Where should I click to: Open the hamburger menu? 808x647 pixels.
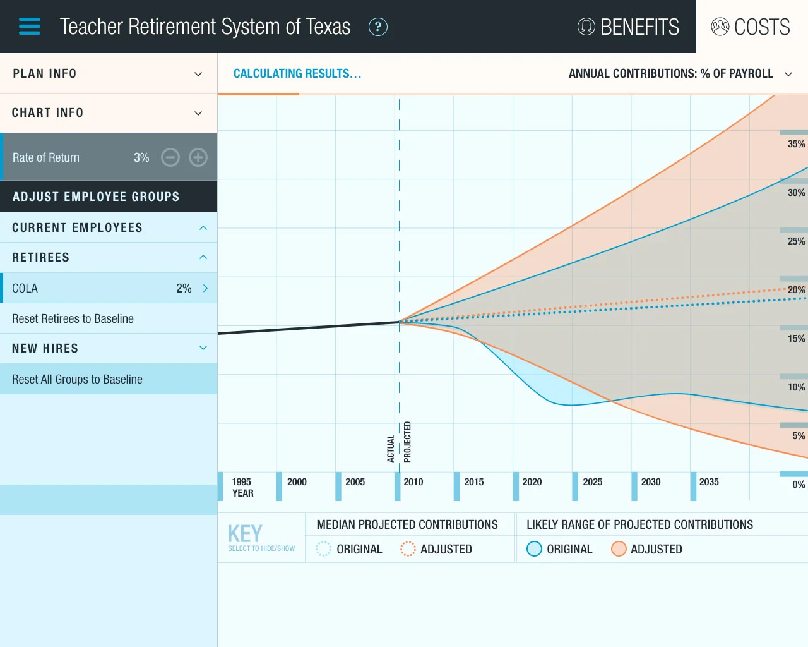tap(30, 27)
